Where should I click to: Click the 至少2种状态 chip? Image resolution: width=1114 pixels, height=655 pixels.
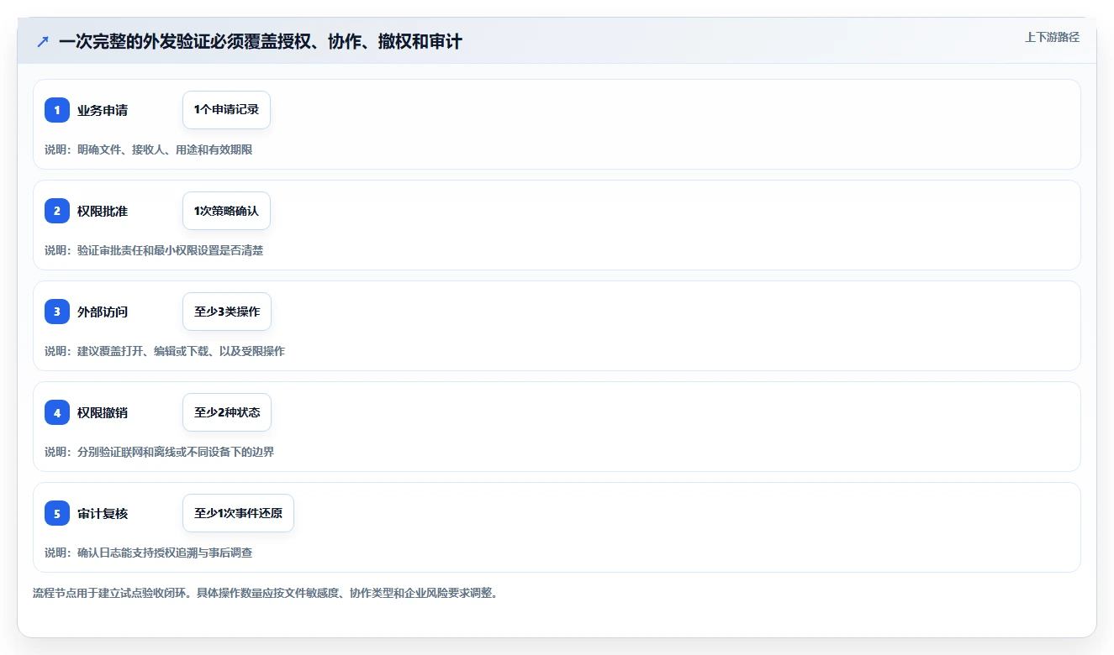(x=227, y=412)
